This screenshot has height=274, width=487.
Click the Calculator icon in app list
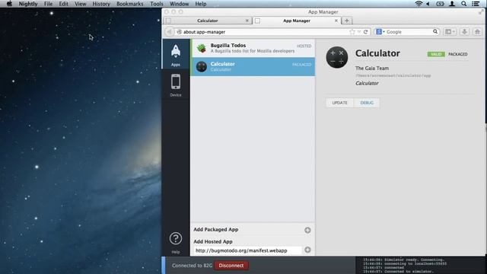tap(201, 66)
